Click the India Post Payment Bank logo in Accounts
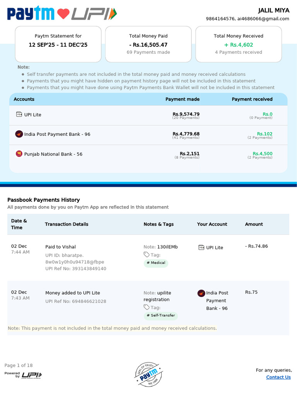 click(x=19, y=134)
